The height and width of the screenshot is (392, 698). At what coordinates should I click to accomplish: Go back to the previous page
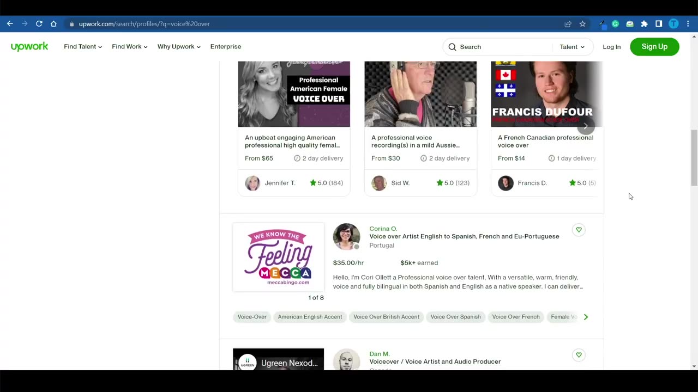tap(10, 24)
